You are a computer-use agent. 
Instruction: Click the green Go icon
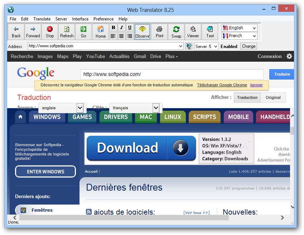coord(83,32)
